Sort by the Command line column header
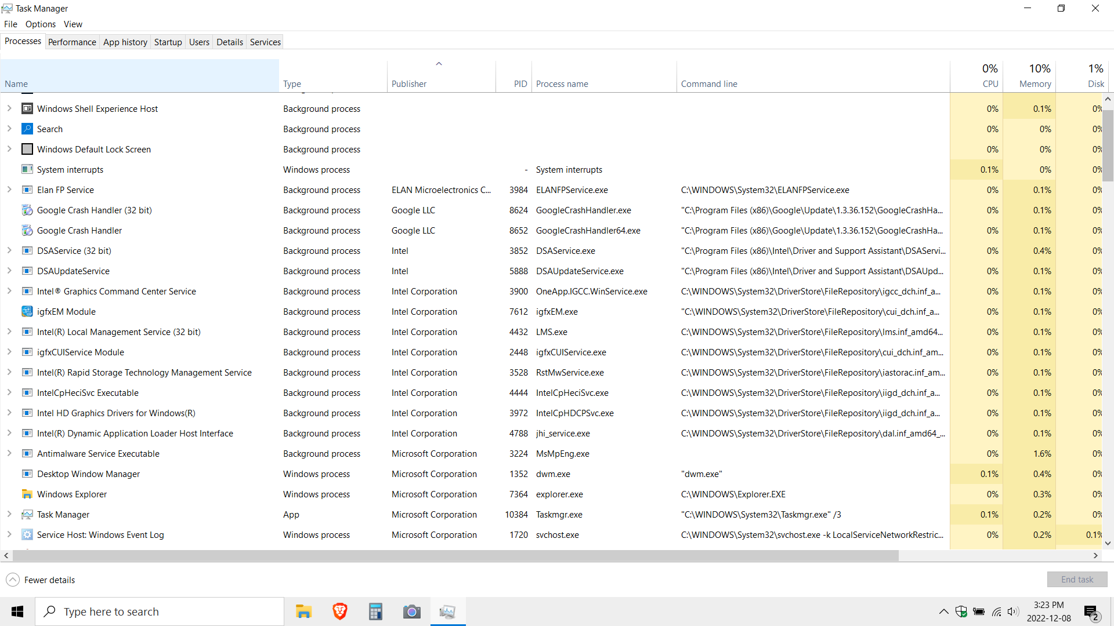 tap(813, 76)
